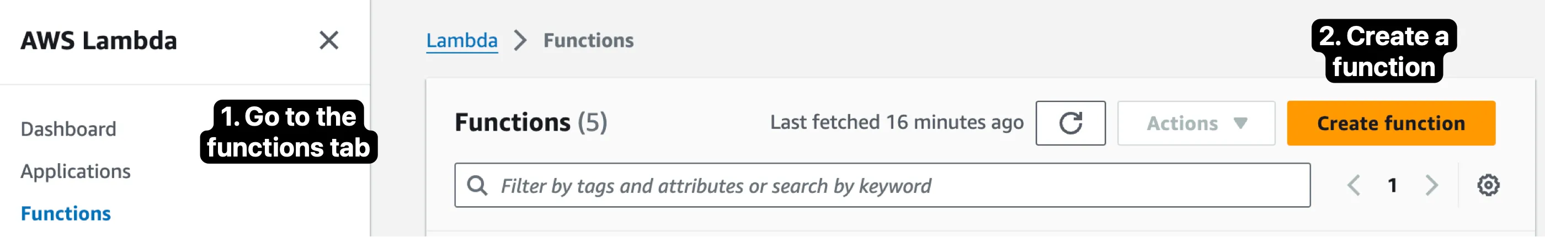Viewport: 1545px width, 237px height.
Task: Click the breadcrumb chevron after Lambda
Action: point(520,41)
